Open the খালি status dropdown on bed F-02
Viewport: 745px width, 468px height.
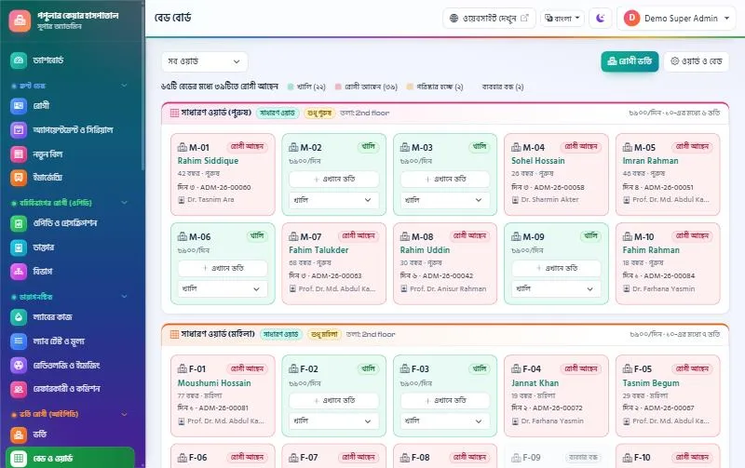point(333,421)
